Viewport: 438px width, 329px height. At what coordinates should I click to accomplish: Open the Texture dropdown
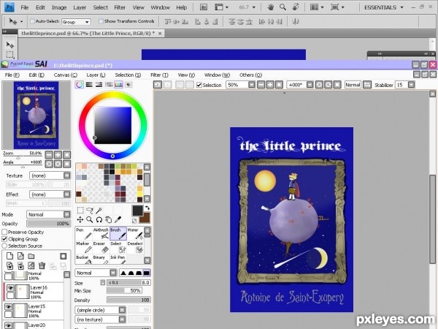(x=50, y=175)
